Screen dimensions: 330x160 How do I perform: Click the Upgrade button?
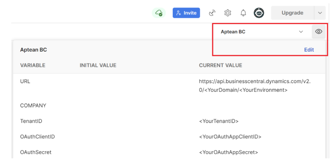(x=292, y=13)
